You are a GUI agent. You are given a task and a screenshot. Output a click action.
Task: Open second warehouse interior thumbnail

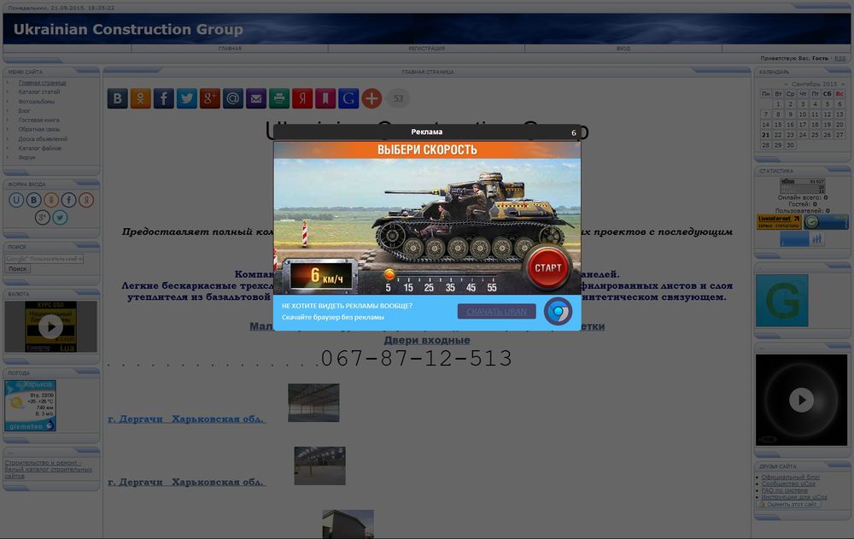point(319,466)
